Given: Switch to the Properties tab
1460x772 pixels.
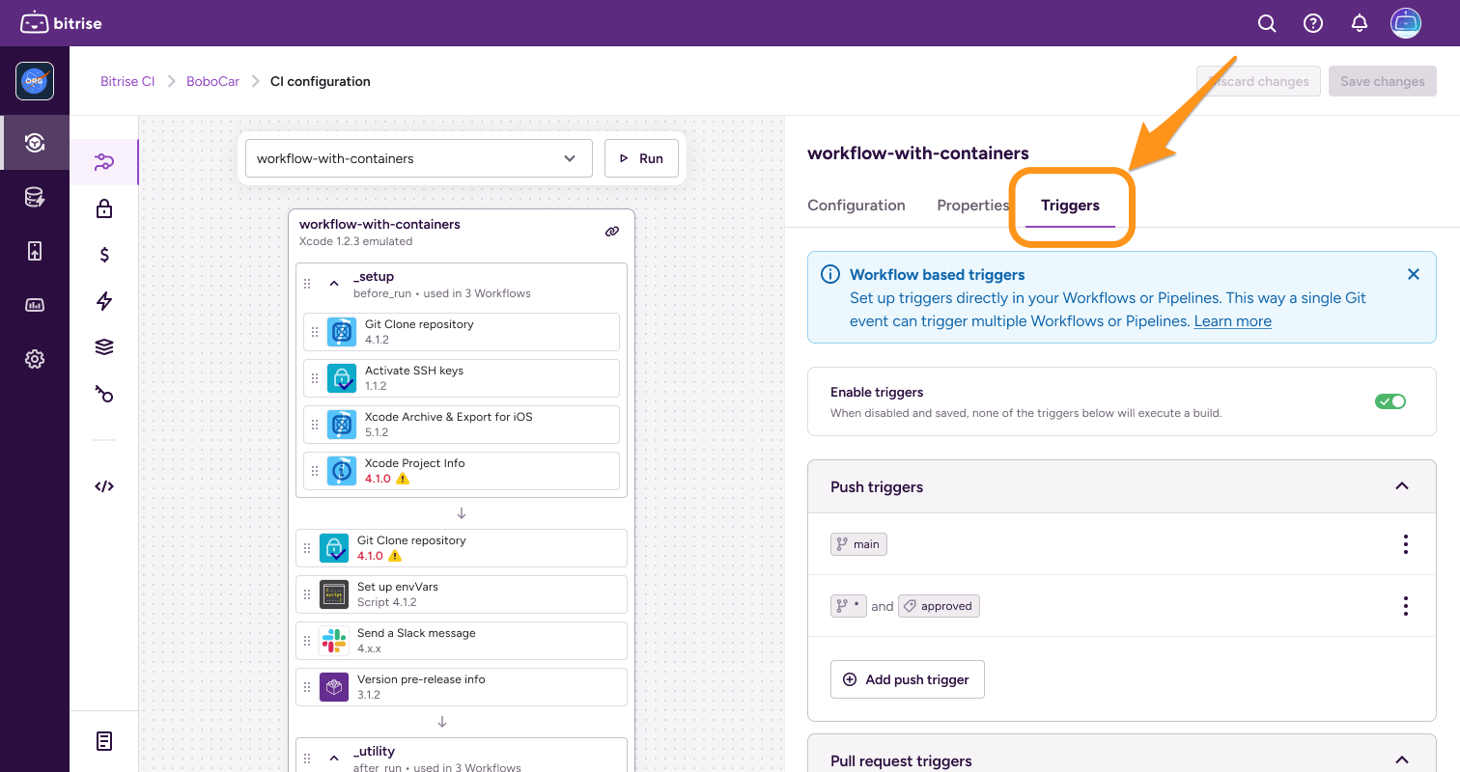Looking at the screenshot, I should click(x=973, y=205).
